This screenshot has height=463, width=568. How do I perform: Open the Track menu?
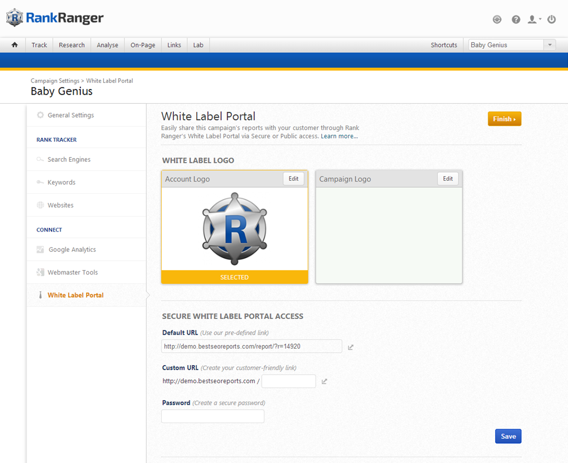(39, 45)
